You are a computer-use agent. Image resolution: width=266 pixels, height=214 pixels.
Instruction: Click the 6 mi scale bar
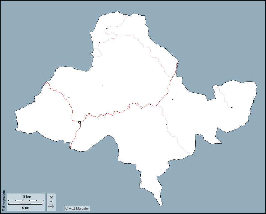[26, 204]
